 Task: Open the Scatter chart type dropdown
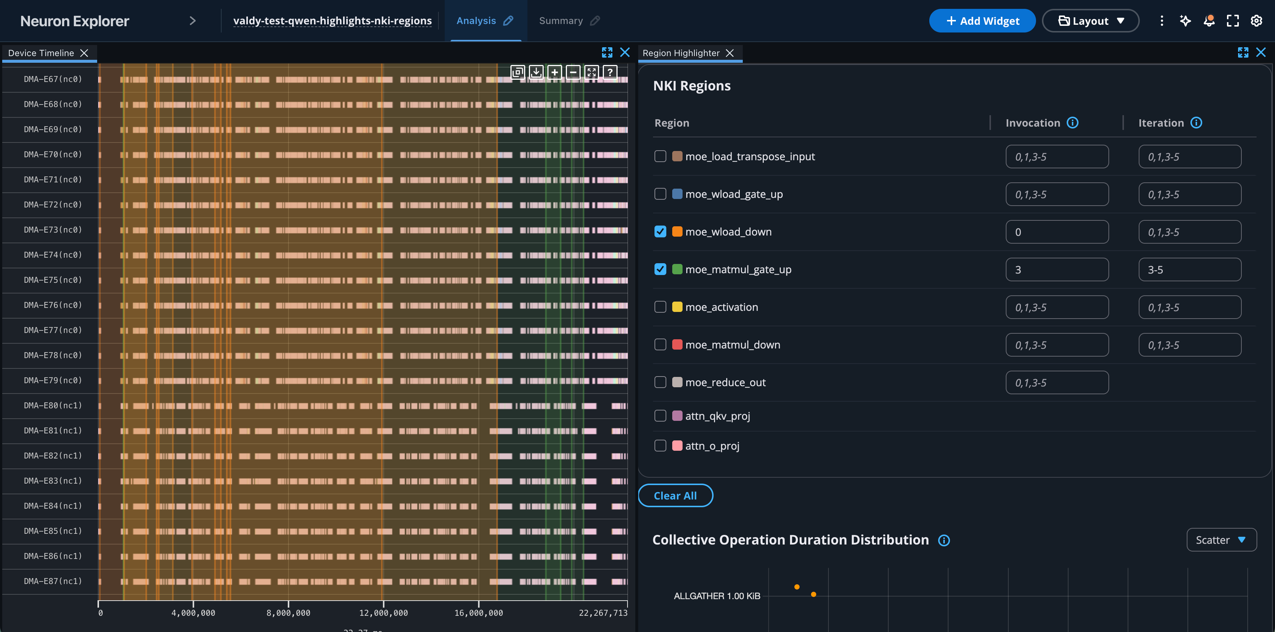pos(1221,539)
